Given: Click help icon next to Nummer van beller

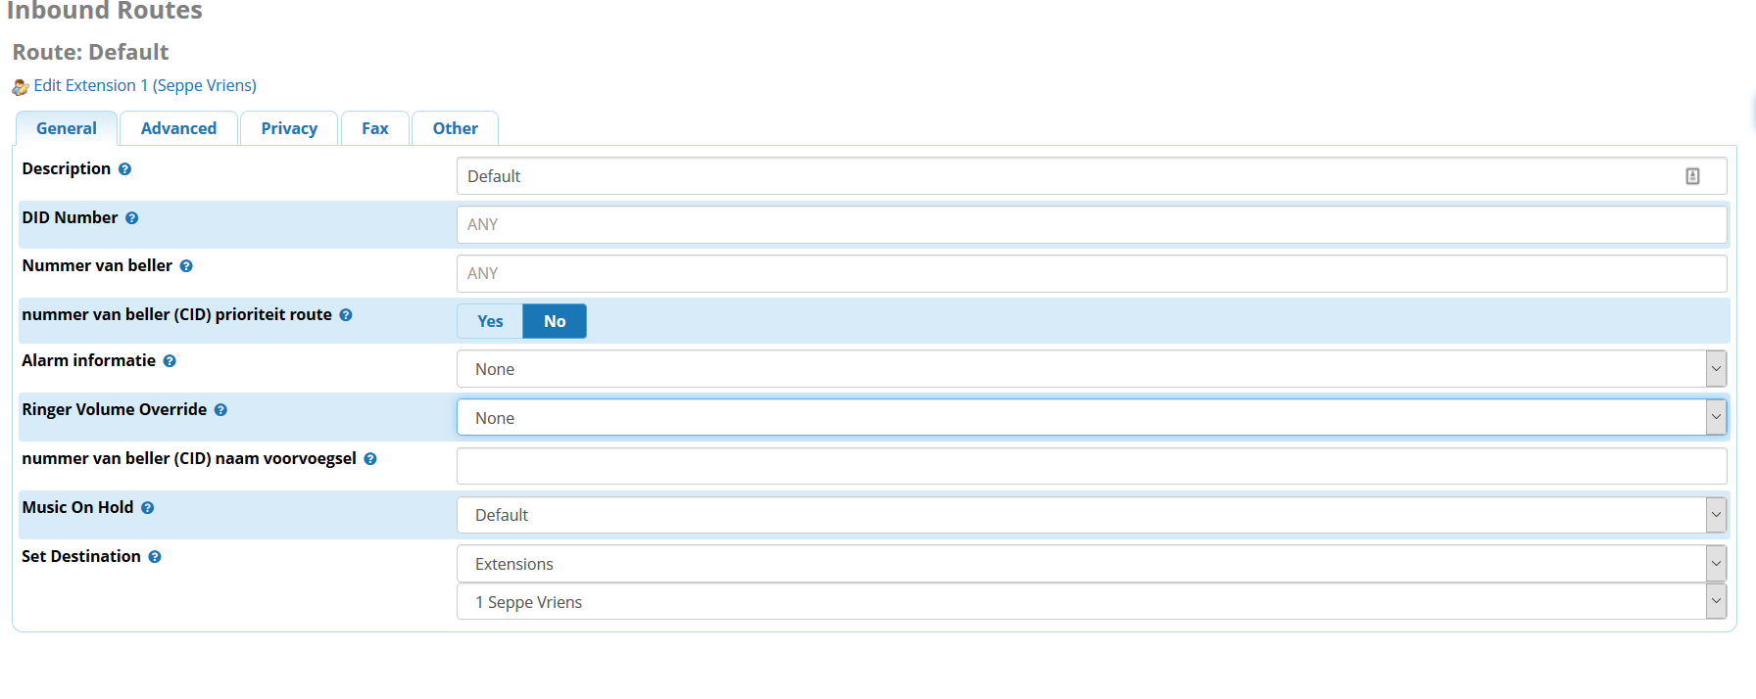Looking at the screenshot, I should pyautogui.click(x=186, y=266).
